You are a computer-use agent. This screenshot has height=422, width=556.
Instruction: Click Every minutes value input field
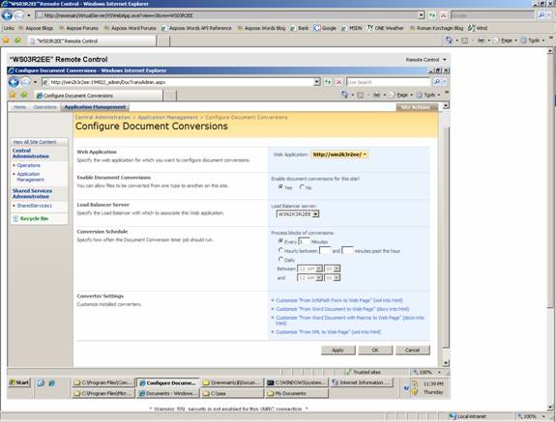point(304,241)
